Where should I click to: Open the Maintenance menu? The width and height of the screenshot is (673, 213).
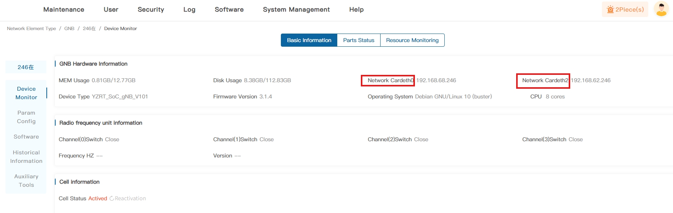point(64,10)
